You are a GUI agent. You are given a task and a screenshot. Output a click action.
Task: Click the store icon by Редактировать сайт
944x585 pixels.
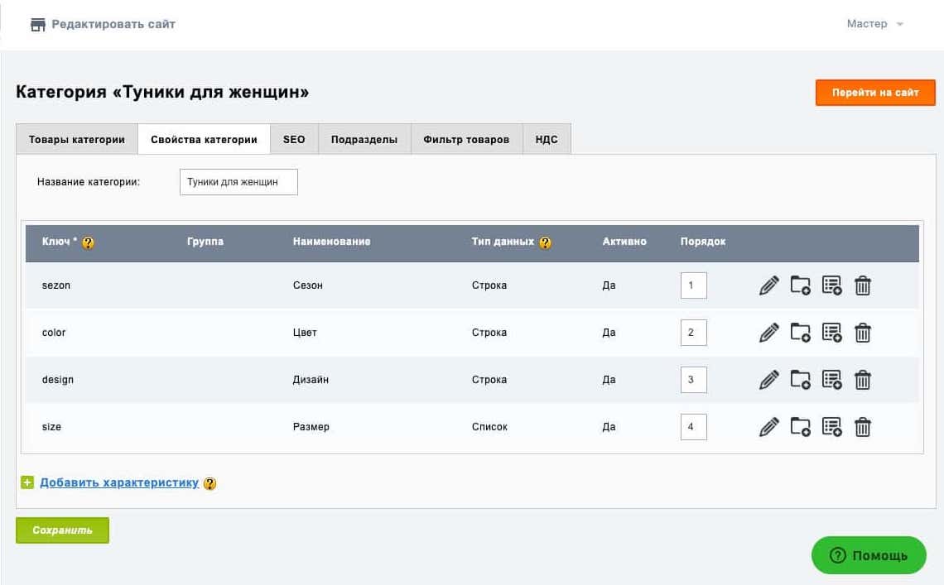(38, 25)
